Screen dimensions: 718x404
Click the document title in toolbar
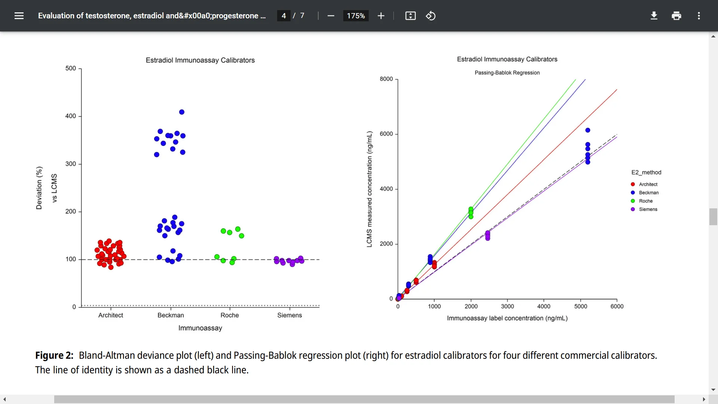(x=152, y=16)
